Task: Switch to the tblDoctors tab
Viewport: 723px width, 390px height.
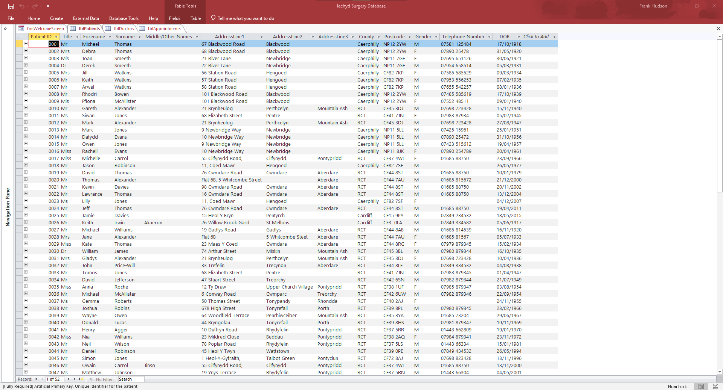Action: [123, 29]
